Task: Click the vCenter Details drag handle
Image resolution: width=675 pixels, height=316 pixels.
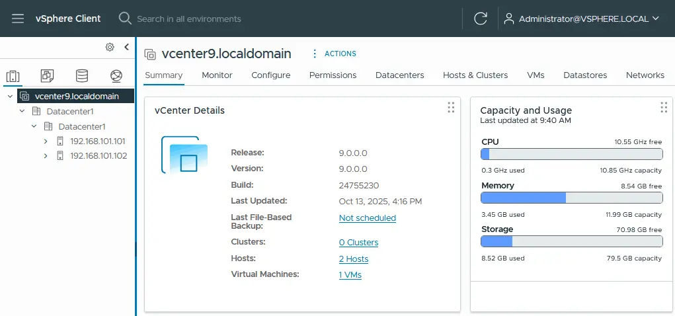Action: tap(451, 108)
